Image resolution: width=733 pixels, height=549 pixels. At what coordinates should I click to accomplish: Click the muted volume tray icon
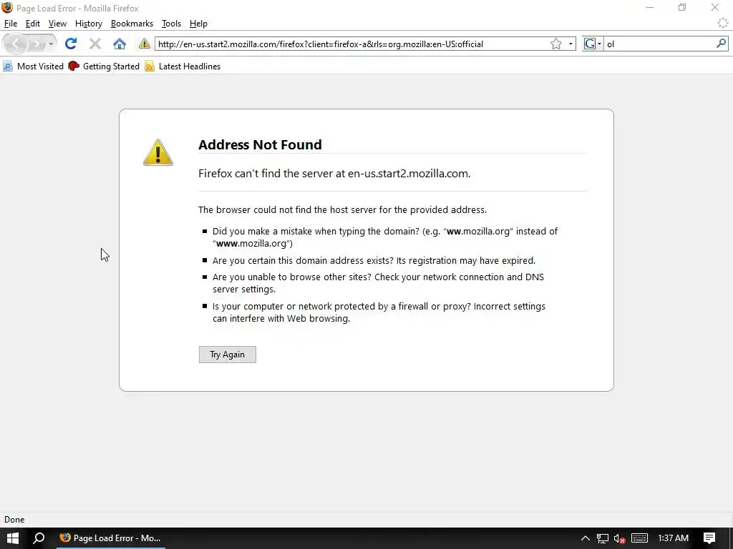click(x=619, y=538)
